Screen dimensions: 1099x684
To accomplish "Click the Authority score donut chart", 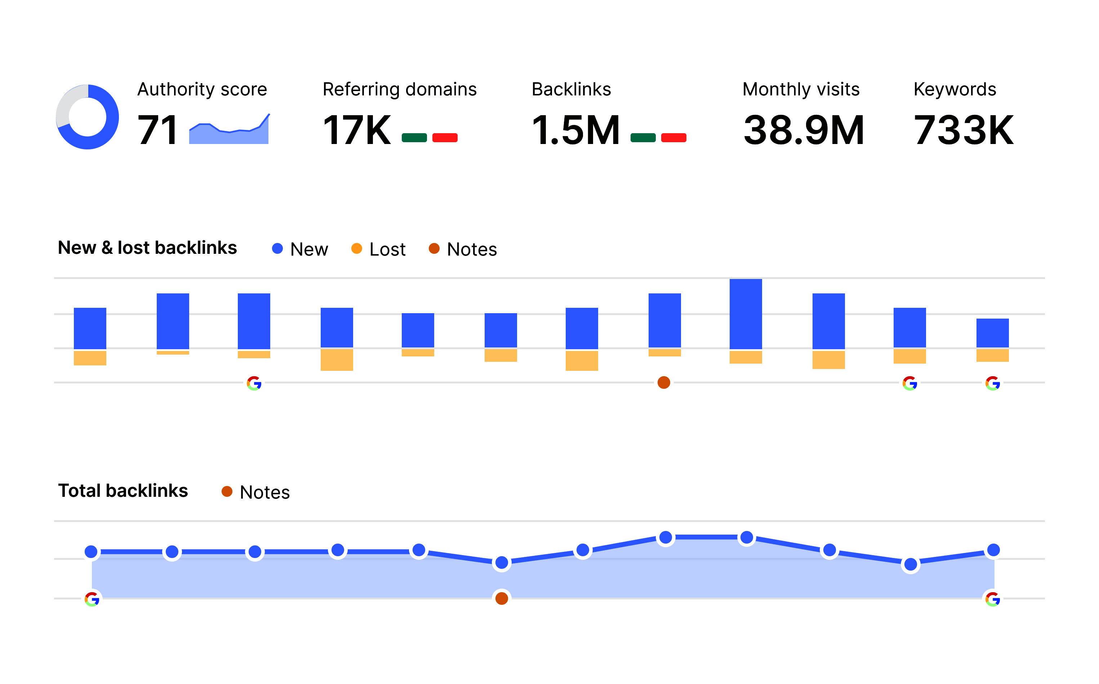I will (88, 117).
